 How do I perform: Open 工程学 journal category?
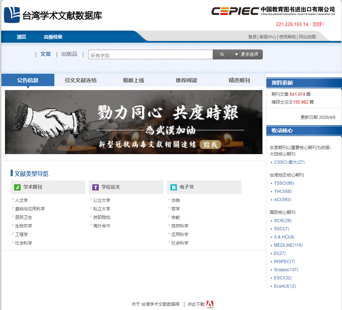tap(21, 234)
